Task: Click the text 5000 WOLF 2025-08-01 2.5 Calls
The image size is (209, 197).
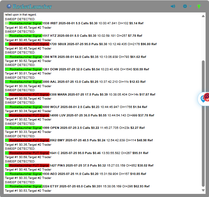Action: (x=66, y=107)
